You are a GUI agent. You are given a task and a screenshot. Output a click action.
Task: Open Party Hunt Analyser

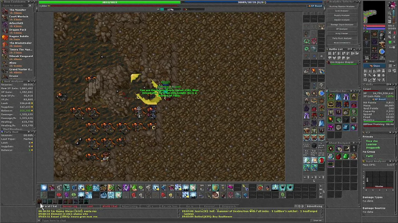coord(342,38)
